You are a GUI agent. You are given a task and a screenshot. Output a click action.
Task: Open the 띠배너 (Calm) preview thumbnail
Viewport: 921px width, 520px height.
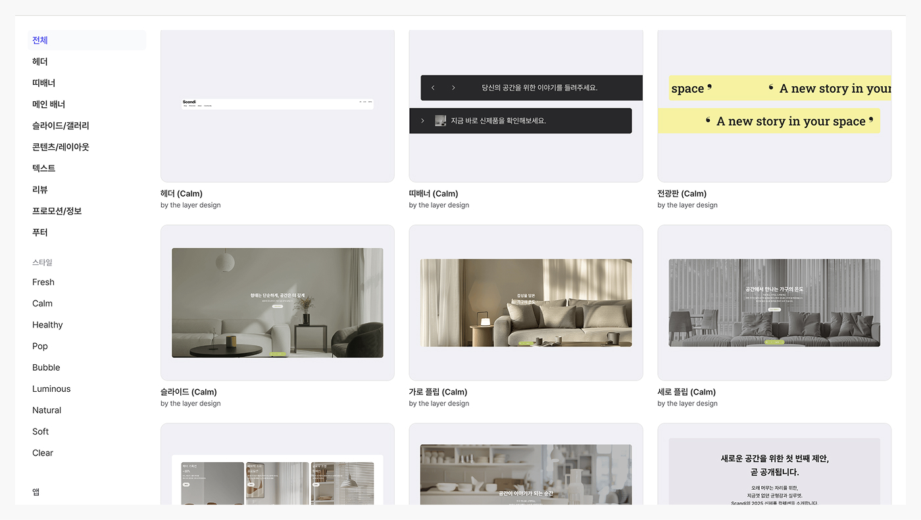[526, 105]
